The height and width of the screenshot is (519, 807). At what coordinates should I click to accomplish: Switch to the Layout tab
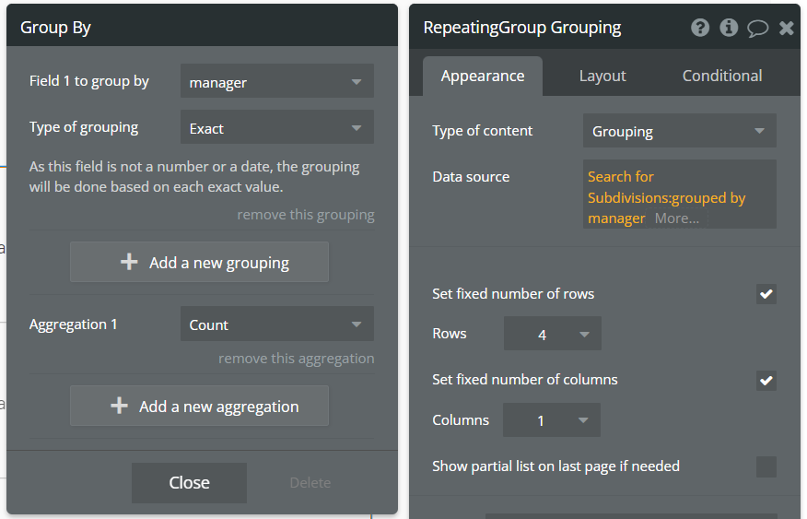pyautogui.click(x=602, y=76)
